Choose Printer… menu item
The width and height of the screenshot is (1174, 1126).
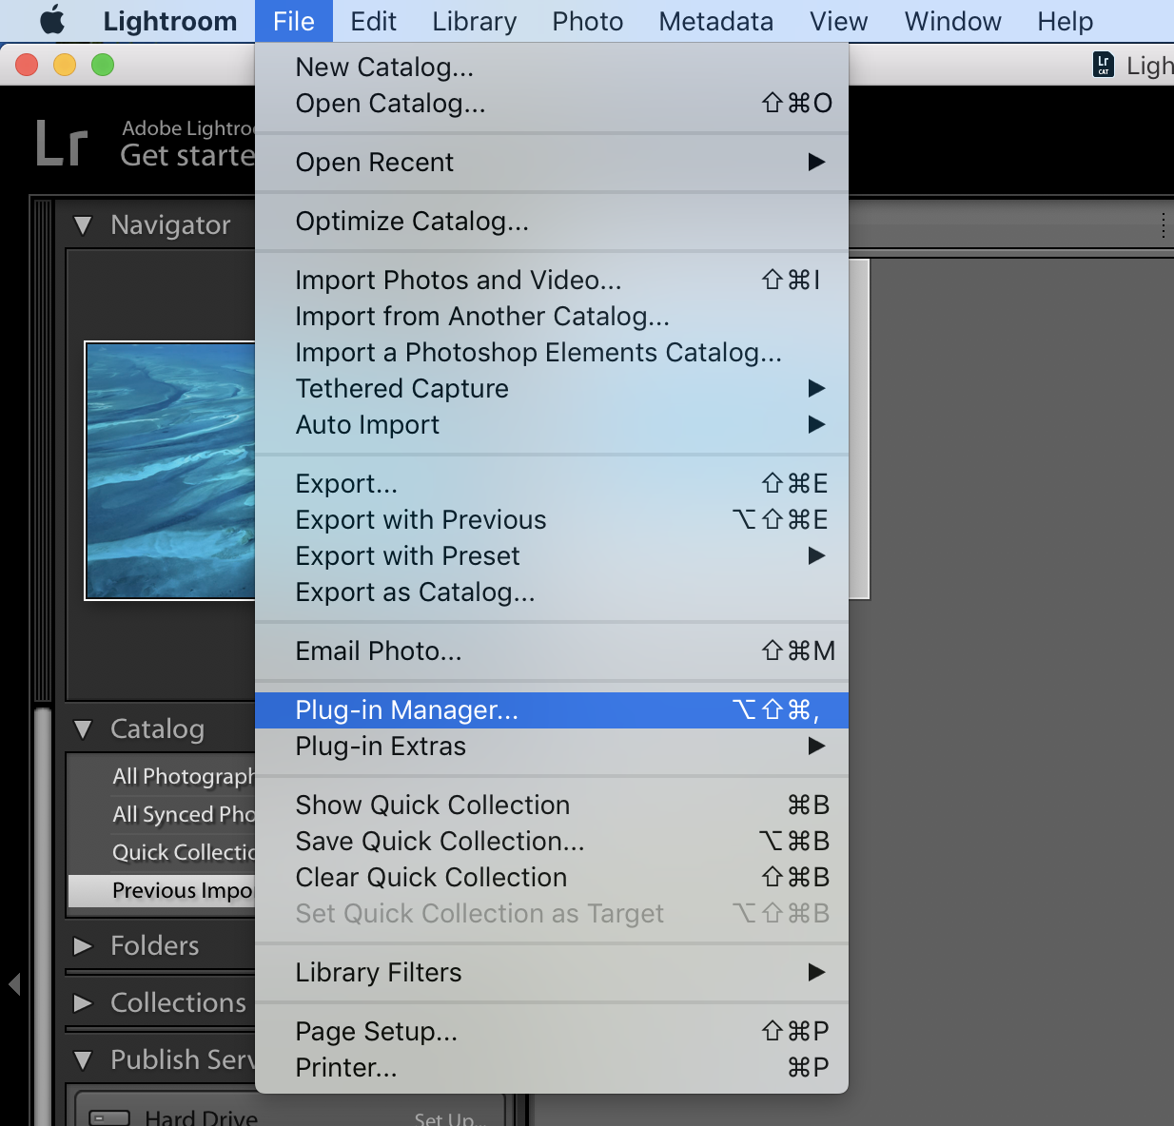coord(552,1068)
